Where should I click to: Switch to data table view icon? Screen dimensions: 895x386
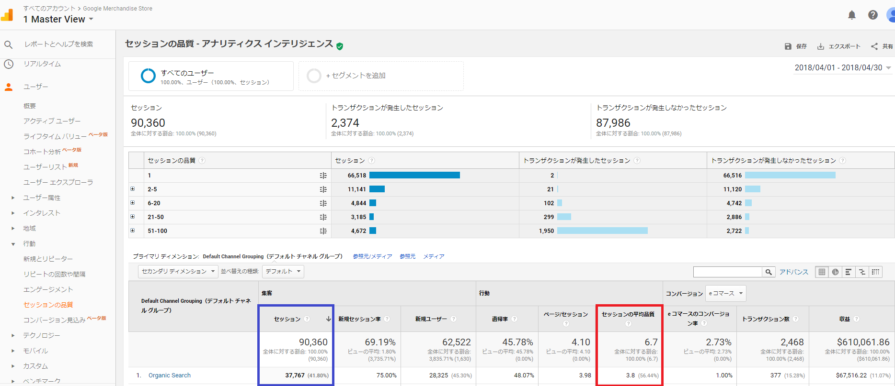822,272
